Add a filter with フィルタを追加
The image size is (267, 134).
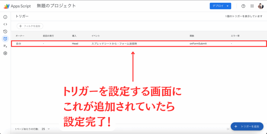pos(30,26)
